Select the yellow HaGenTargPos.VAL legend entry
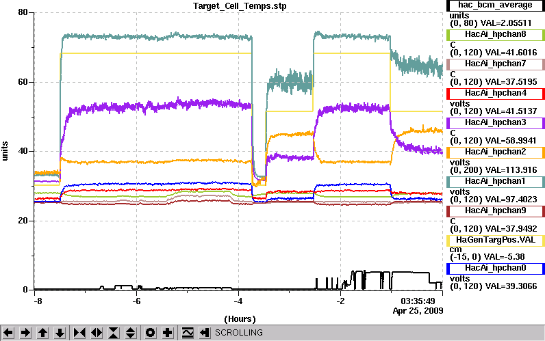545x341 pixels. pos(495,241)
